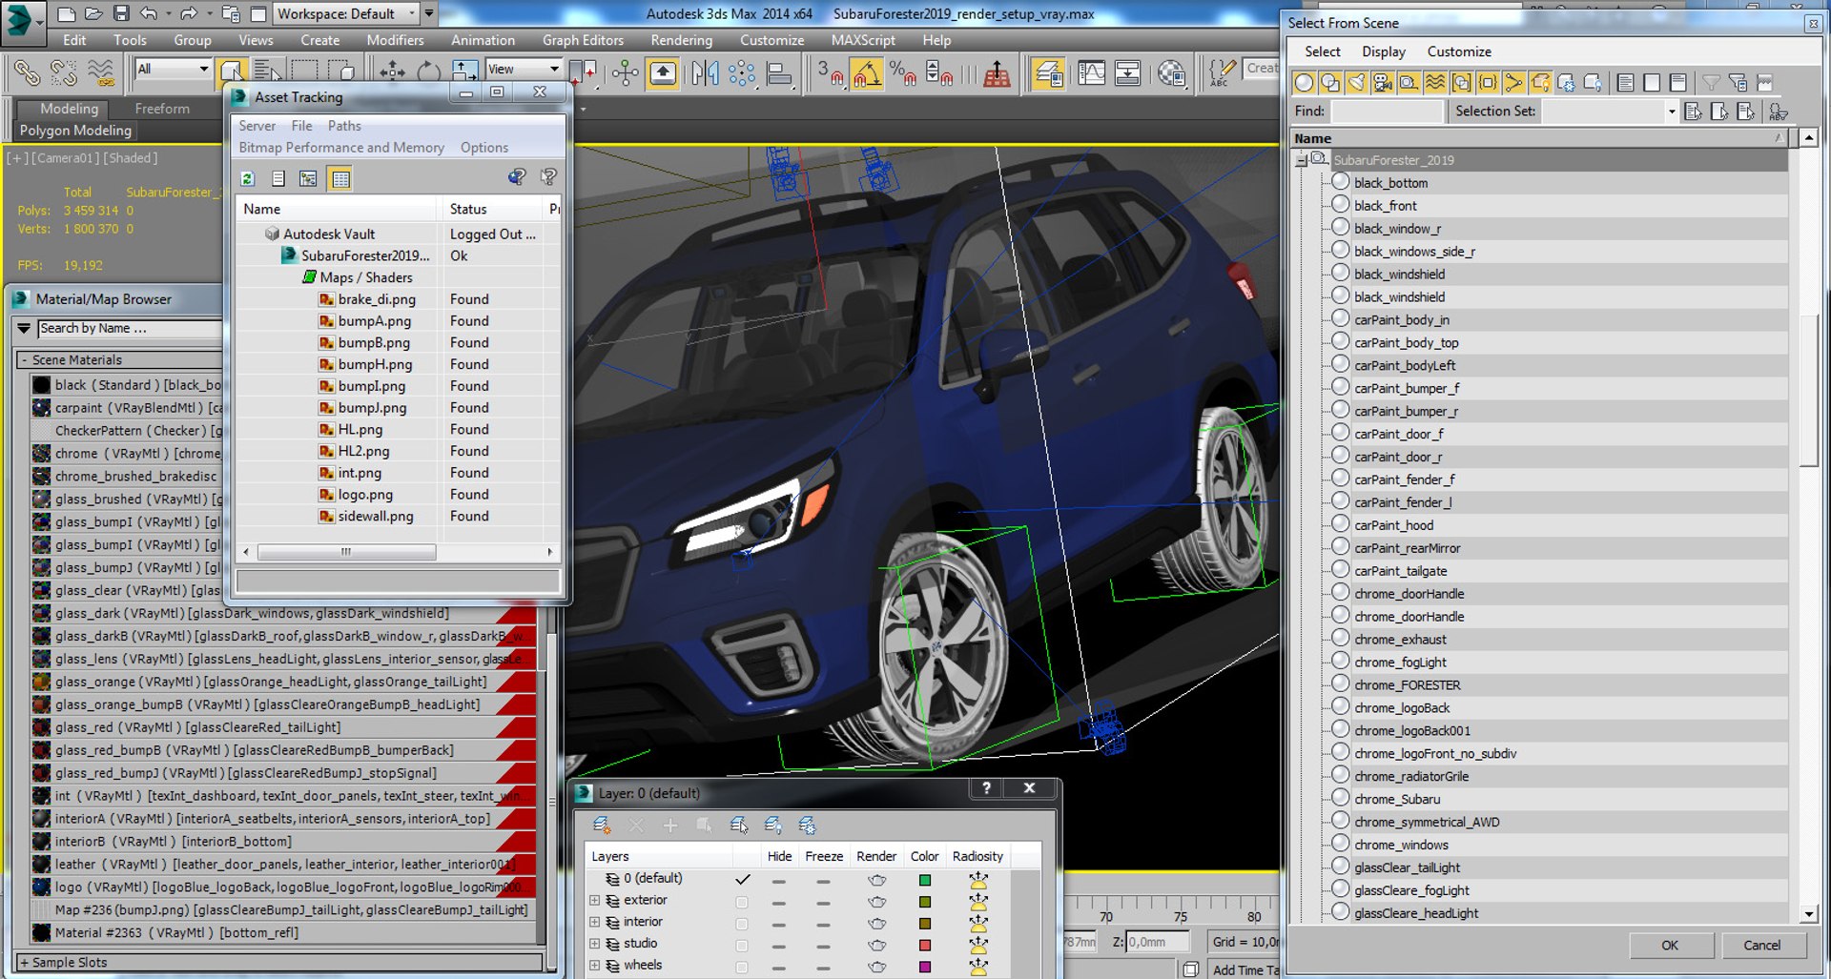
Task: Click the Mirror tool icon
Action: click(x=706, y=72)
